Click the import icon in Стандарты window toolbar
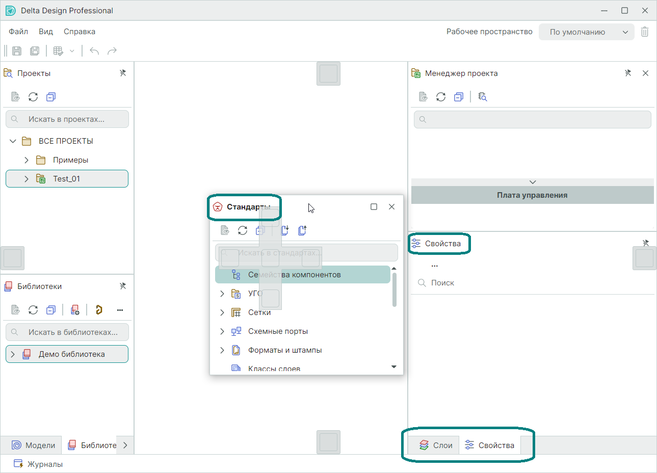Screen dimensions: 657x473 [285, 230]
